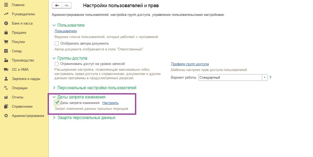Click the Администрирование gear icon

pos(6,116)
